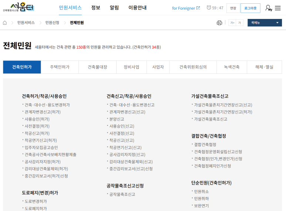Image resolution: width=286 pixels, height=211 pixels.
Task: Switch to the 건축위원회심의 tab
Action: click(x=193, y=67)
